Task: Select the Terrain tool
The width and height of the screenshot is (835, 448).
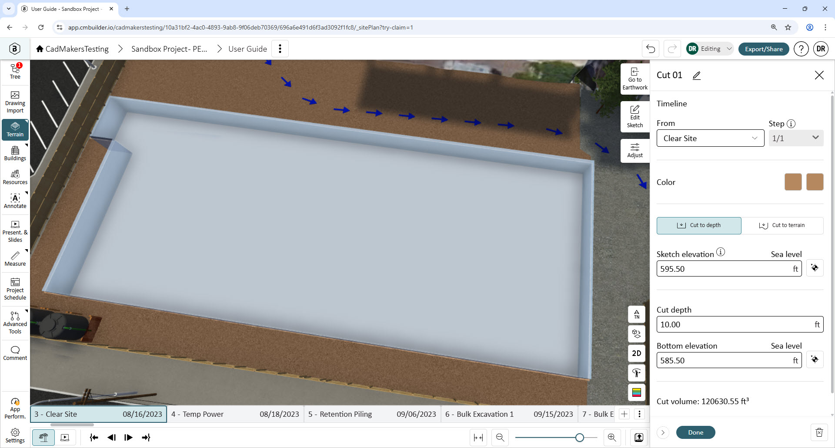Action: coord(15,130)
